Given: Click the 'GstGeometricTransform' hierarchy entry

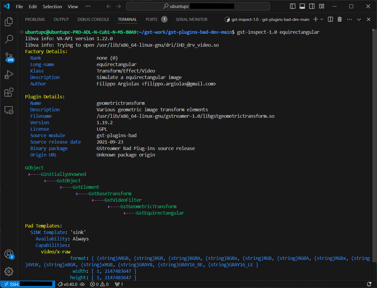Looking at the screenshot, I should [x=148, y=206].
